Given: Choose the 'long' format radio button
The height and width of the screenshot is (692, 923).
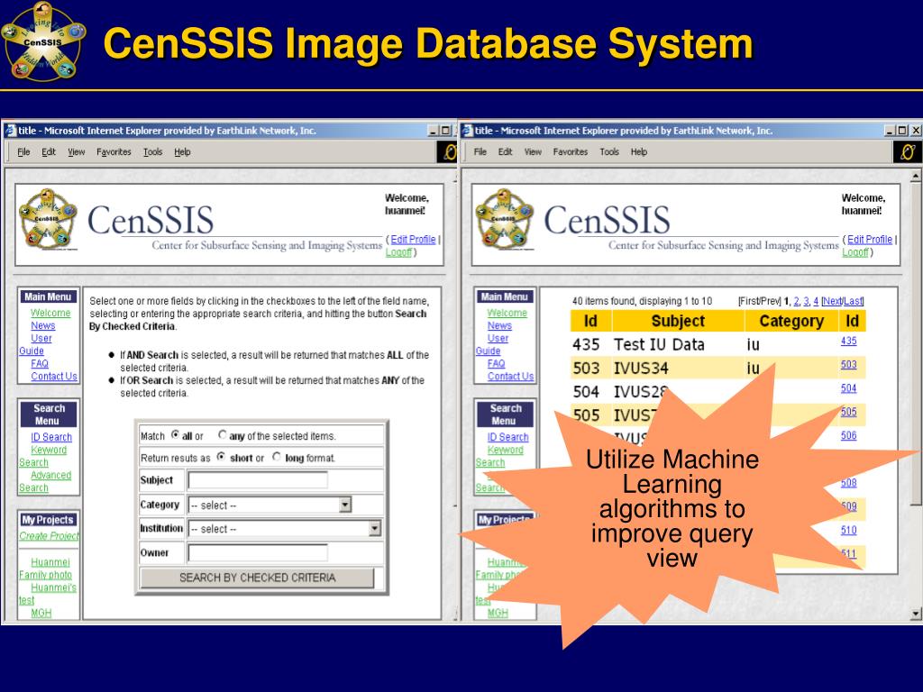Looking at the screenshot, I should (277, 457).
